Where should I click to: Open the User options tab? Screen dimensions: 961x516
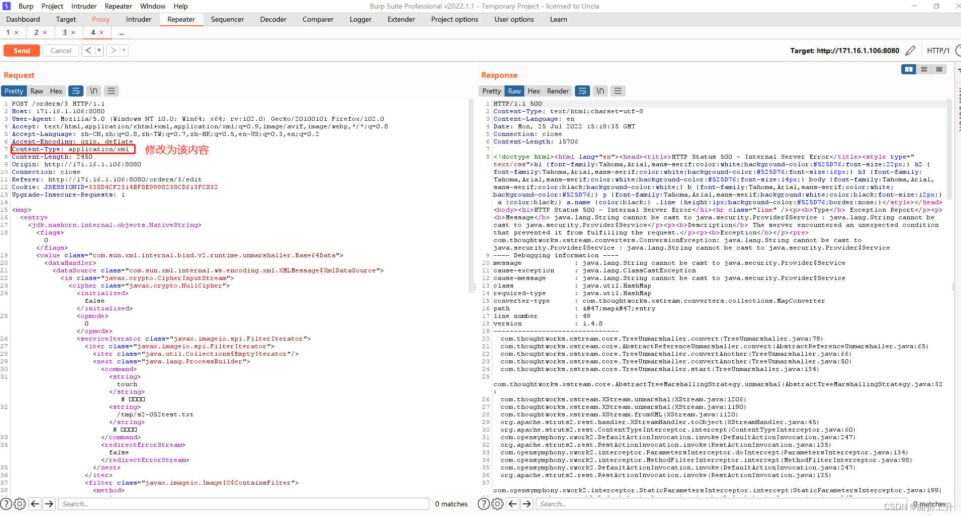point(514,19)
